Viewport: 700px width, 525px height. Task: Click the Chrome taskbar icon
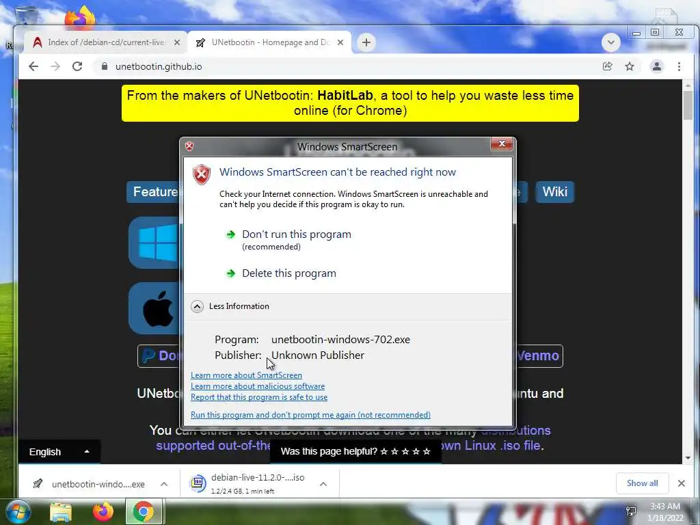[144, 511]
